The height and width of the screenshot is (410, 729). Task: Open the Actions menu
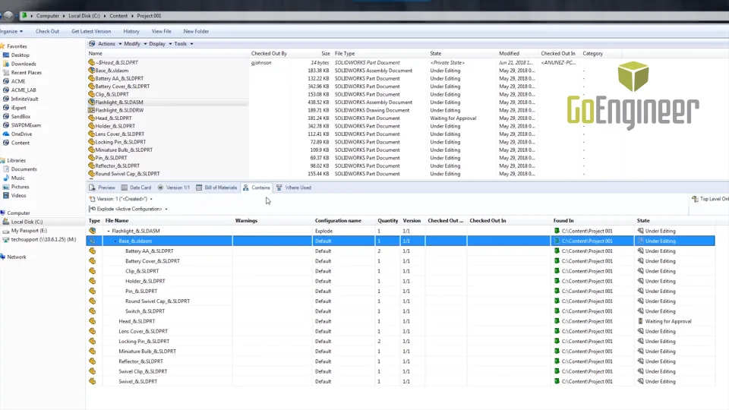[105, 44]
